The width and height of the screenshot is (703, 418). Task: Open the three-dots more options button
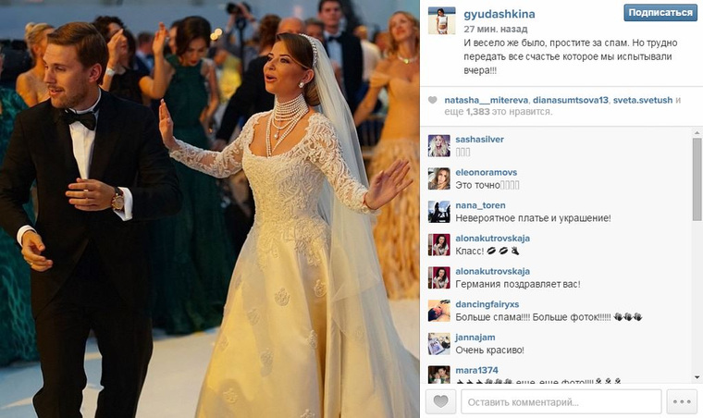click(682, 401)
